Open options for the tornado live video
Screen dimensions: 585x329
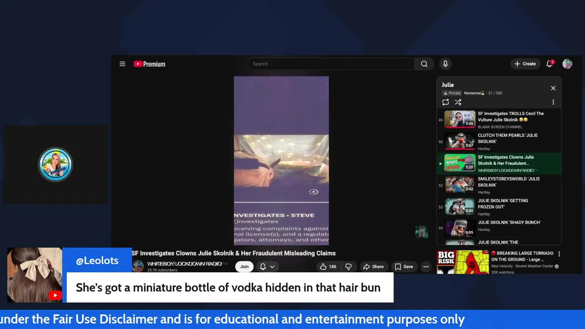click(x=559, y=254)
